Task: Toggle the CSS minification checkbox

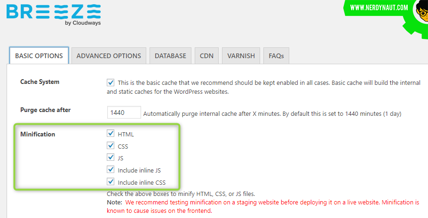Action: point(111,146)
